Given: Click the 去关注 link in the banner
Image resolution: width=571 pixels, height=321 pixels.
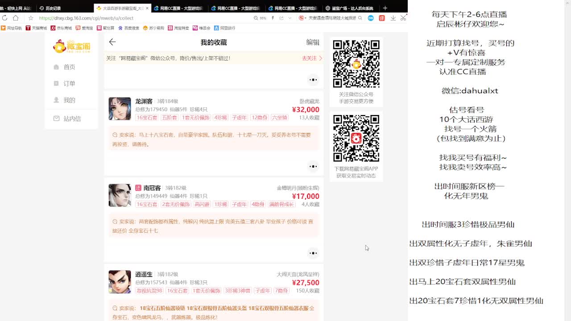Looking at the screenshot, I should click(312, 58).
